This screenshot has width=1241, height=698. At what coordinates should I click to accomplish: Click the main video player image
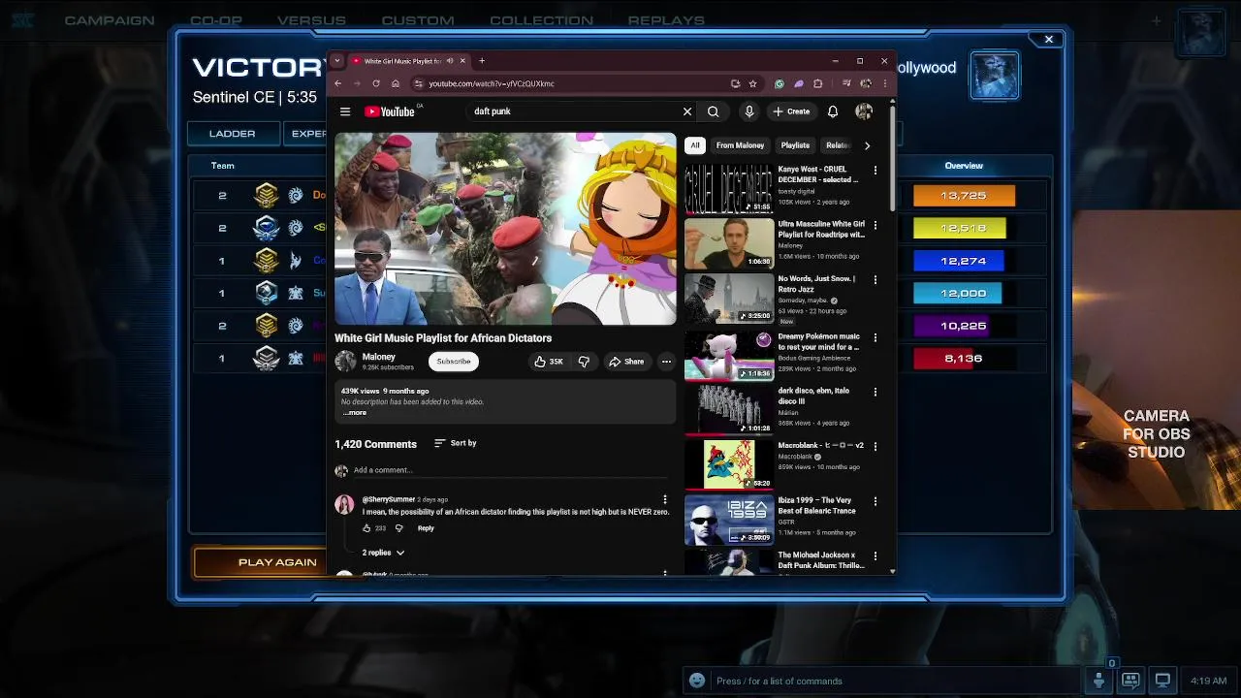tap(505, 229)
